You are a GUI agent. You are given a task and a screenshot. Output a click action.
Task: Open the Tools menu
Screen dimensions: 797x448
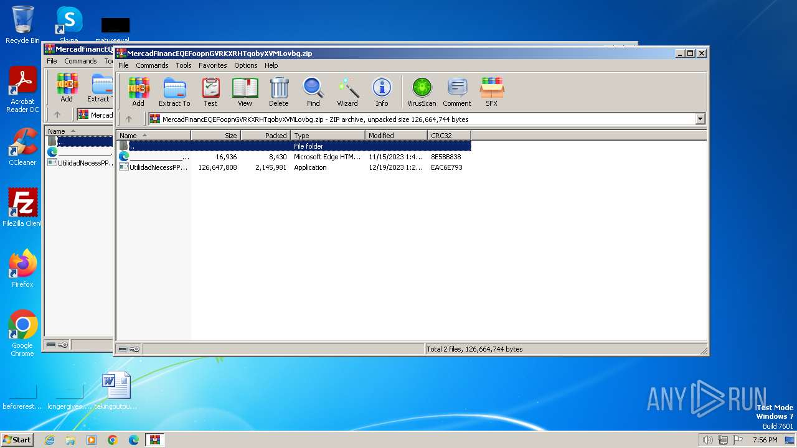(184, 65)
